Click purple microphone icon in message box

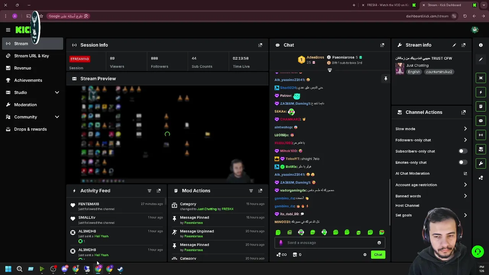[x=281, y=243]
